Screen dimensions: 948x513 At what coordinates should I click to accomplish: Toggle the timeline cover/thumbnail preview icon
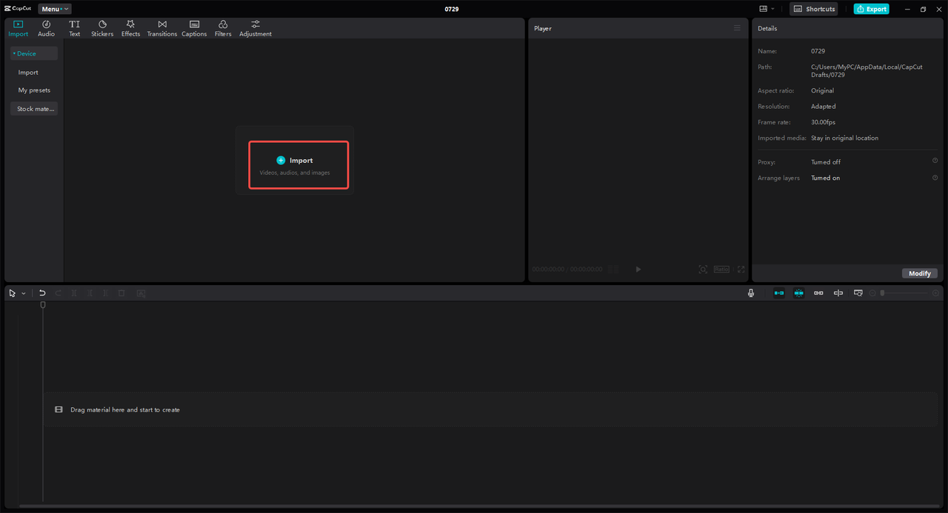point(858,293)
